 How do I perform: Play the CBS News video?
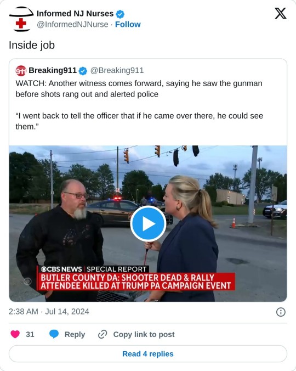click(148, 223)
